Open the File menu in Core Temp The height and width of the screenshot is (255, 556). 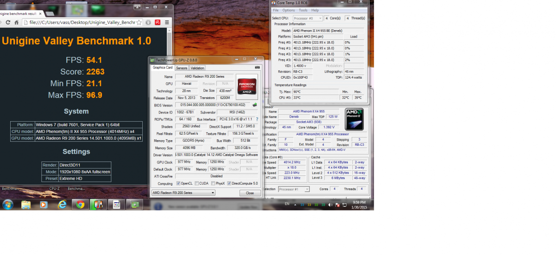click(x=276, y=10)
